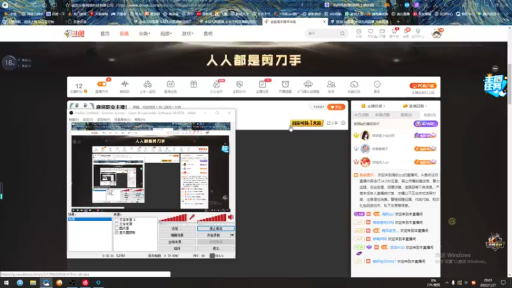Open the user avatar in Douyu header
Viewport: 512px width, 288px height.
[x=436, y=33]
